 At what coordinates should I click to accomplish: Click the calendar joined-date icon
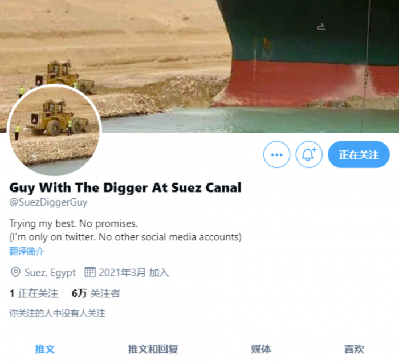point(90,272)
